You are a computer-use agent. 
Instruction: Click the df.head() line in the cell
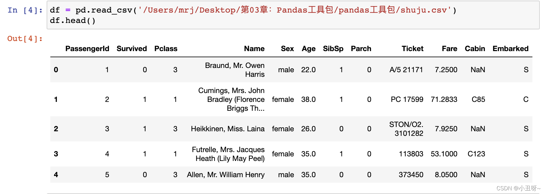[73, 21]
